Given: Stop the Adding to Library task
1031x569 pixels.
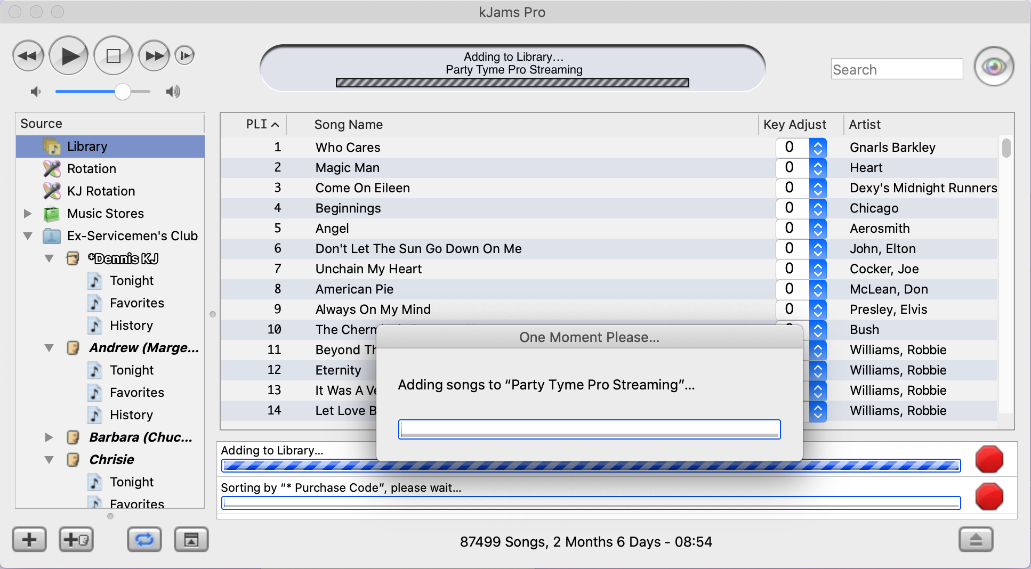Looking at the screenshot, I should [x=989, y=459].
